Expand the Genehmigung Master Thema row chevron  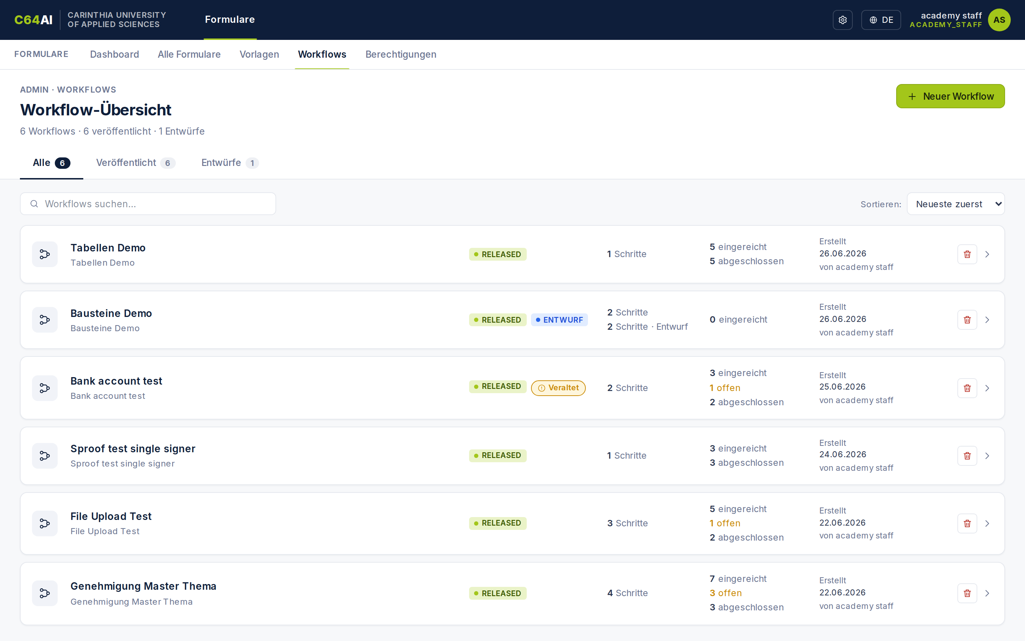coord(987,593)
